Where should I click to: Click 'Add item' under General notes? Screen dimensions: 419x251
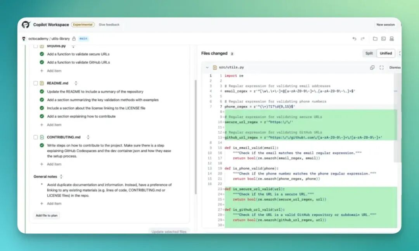[54, 204]
